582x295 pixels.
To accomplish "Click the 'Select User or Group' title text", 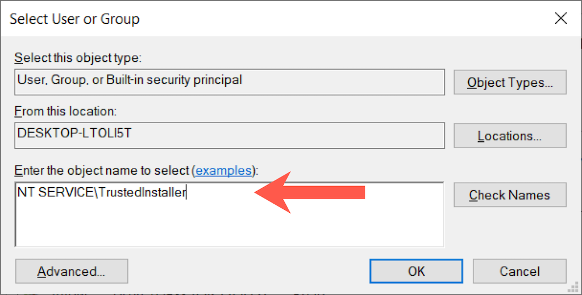I will [x=74, y=19].
